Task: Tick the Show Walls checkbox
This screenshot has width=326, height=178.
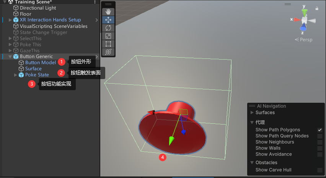Action: (x=319, y=148)
